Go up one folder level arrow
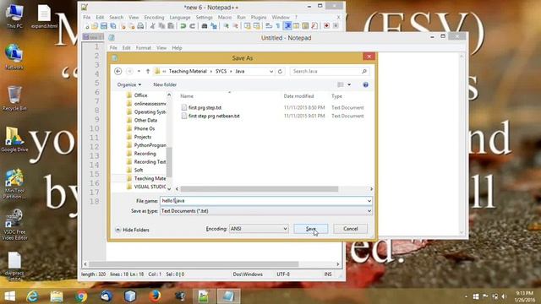 pos(148,71)
